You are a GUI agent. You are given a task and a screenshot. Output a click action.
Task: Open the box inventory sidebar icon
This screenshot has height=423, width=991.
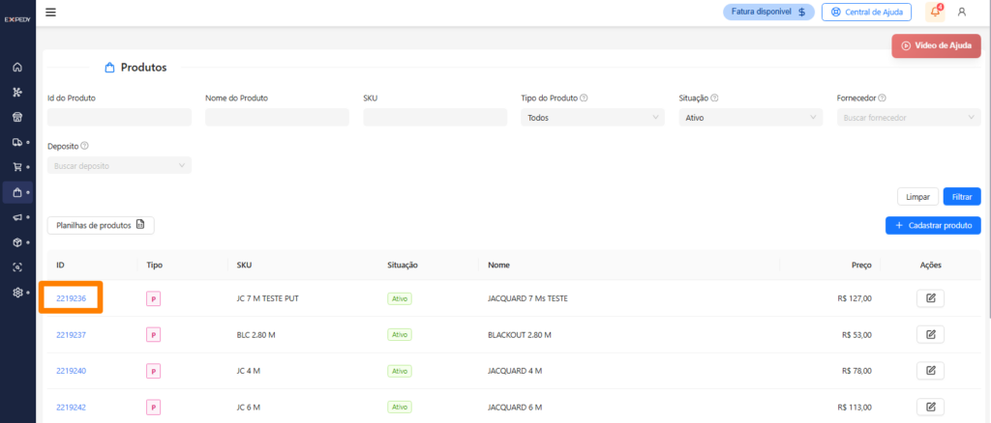point(17,242)
